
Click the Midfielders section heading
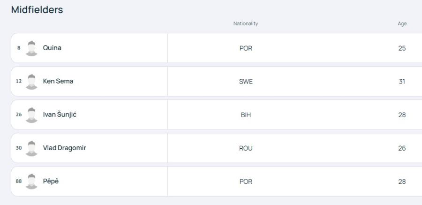(37, 10)
